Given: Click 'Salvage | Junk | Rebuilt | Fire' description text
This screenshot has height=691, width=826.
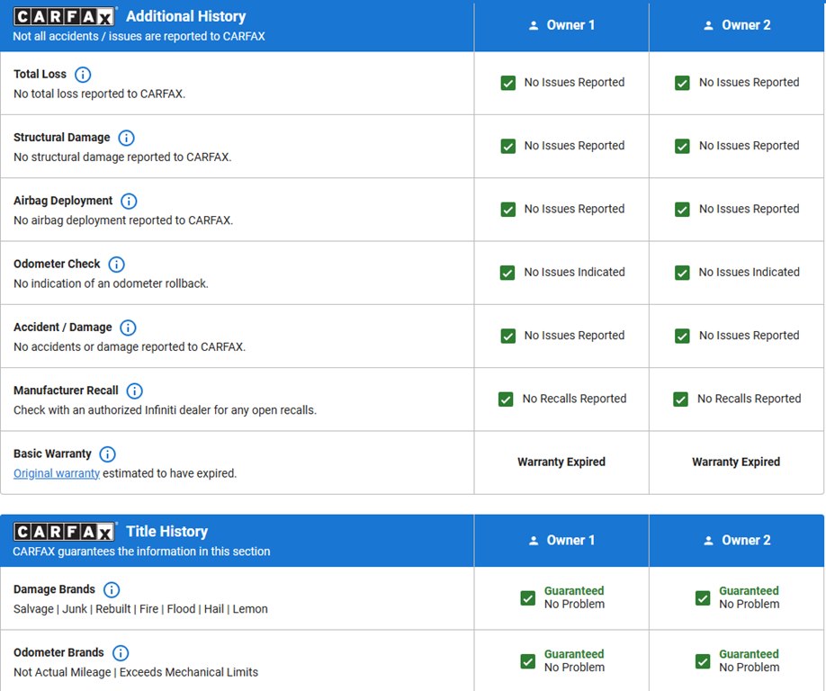Looking at the screenshot, I should [x=140, y=609].
